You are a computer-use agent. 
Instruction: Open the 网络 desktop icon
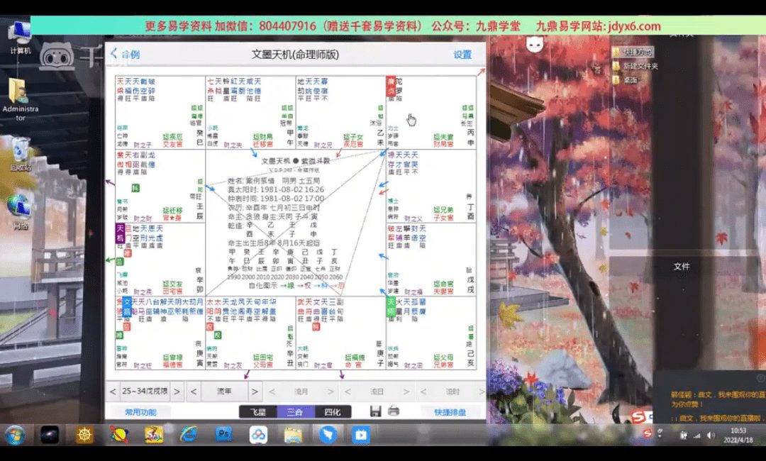[21, 210]
